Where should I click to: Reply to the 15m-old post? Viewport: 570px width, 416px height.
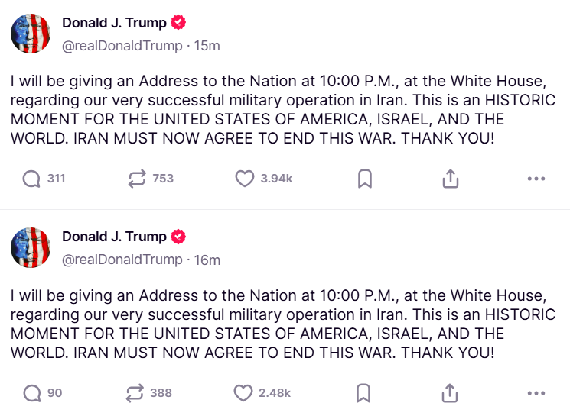pyautogui.click(x=31, y=179)
